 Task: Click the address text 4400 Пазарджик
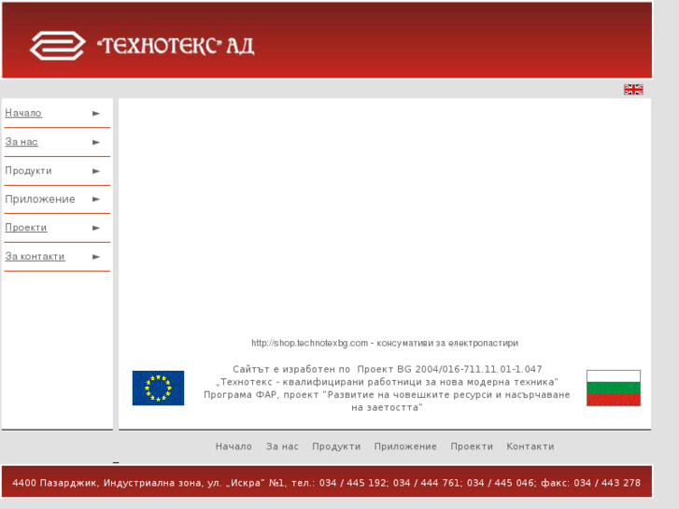tap(54, 483)
